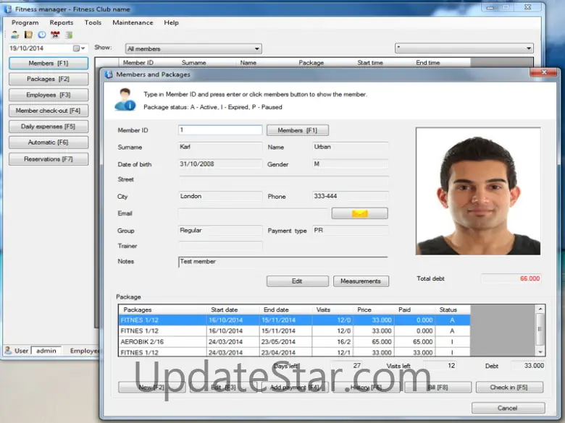Click the Days left value 27
Viewport: 565px width, 423px height.
[x=346, y=365]
